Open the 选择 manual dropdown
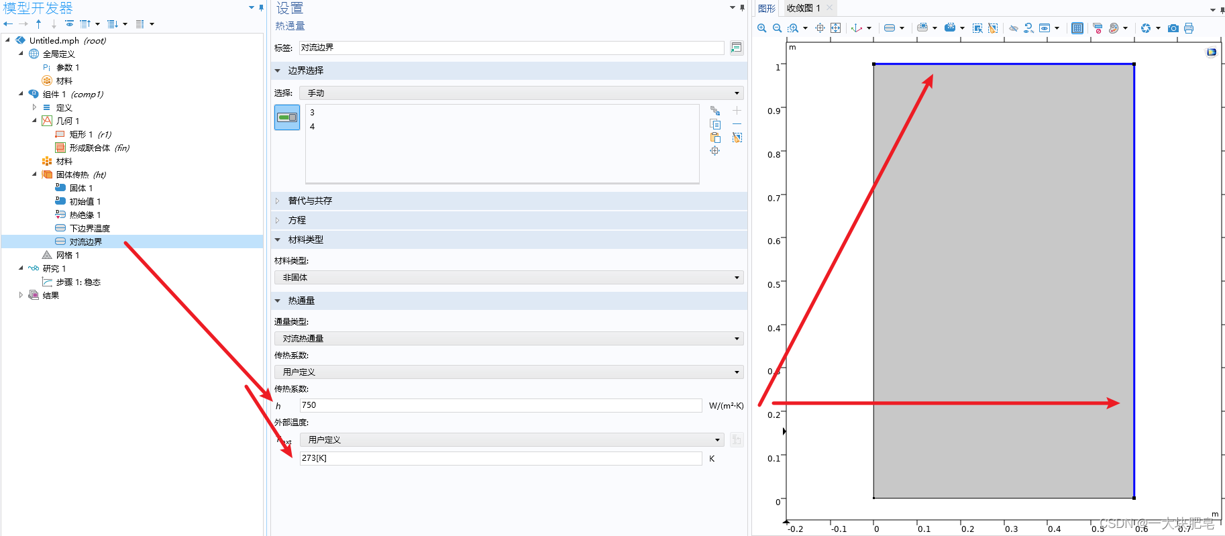The height and width of the screenshot is (536, 1225). 522,93
